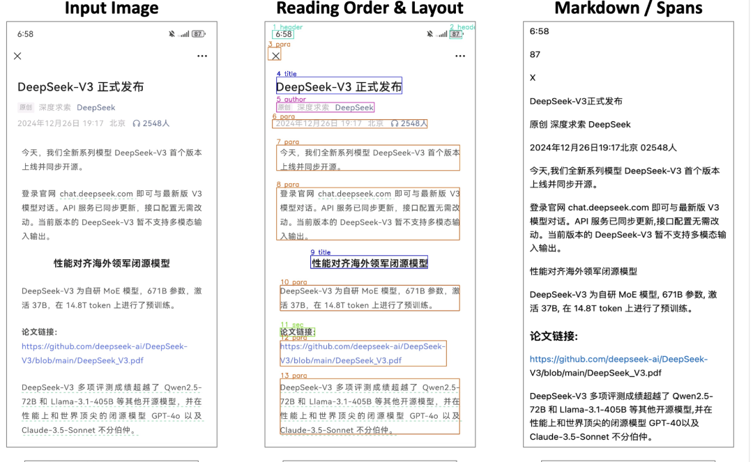Click the 6:58 clock in Reading Order panel
Screen dimensions: 753x462
283,34
